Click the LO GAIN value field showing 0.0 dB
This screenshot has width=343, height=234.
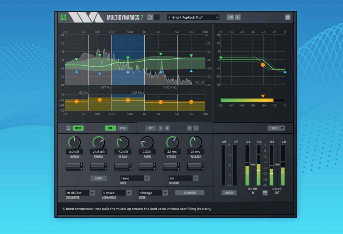click(x=74, y=152)
